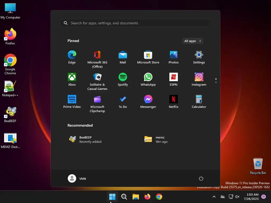Image resolution: width=271 pixels, height=203 pixels.
Task: Select the Google Chrome desktop shortcut
Action: [x=10, y=64]
